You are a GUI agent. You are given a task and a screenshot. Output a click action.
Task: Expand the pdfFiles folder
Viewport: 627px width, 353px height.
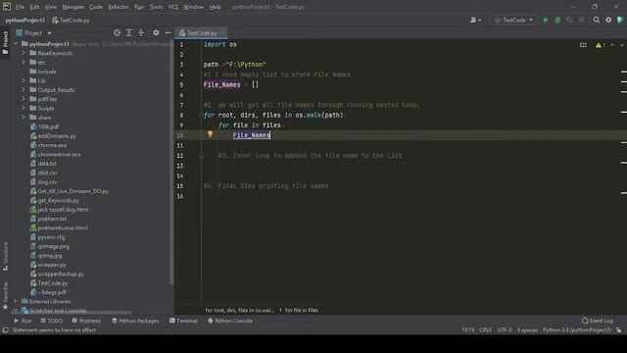point(24,99)
